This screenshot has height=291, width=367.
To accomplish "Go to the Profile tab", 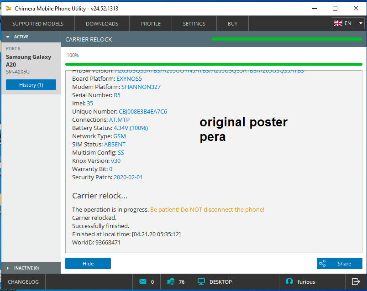I will (x=151, y=24).
